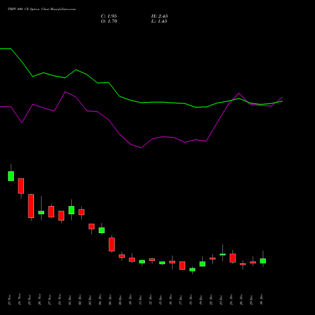Click the close value 'C: 1.95'

(109, 16)
